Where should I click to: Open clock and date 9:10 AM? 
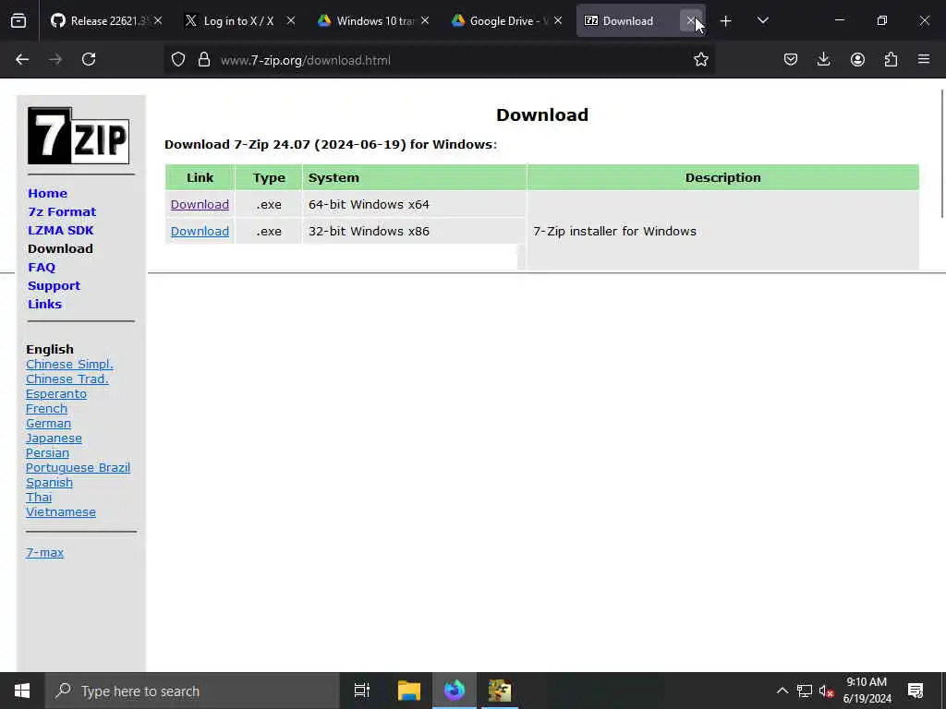click(867, 691)
